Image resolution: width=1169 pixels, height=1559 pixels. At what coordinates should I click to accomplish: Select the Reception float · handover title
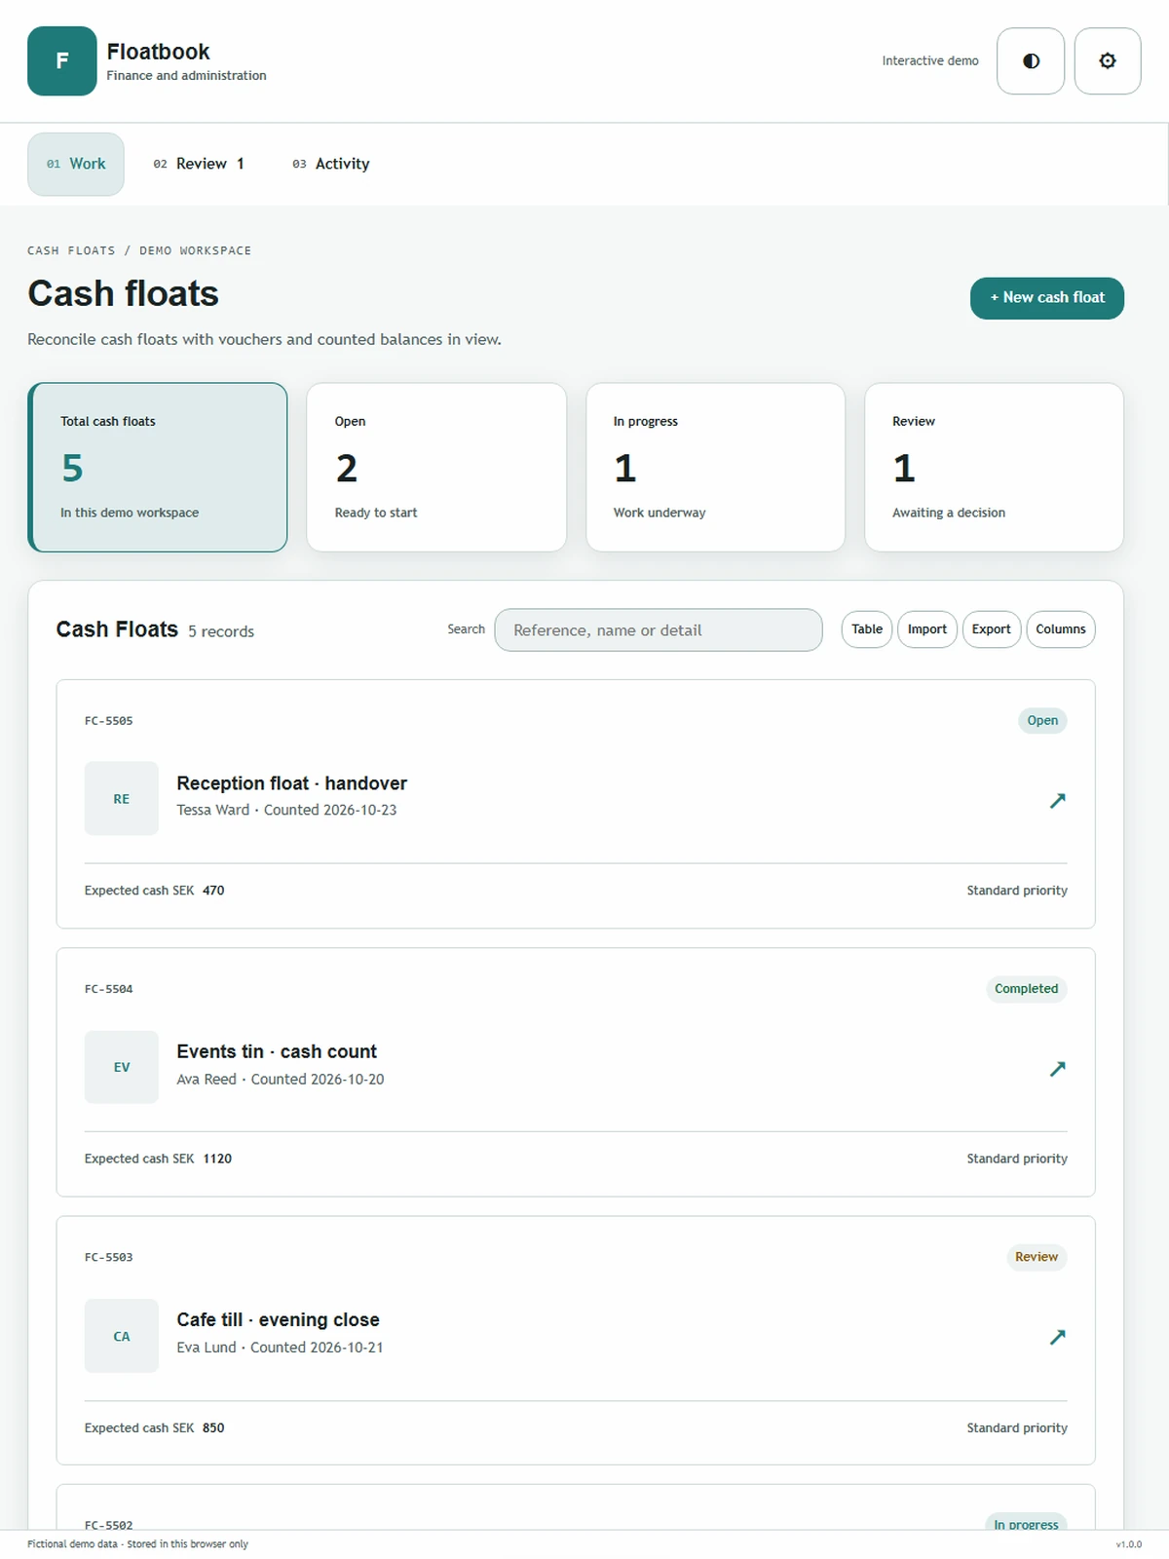292,783
